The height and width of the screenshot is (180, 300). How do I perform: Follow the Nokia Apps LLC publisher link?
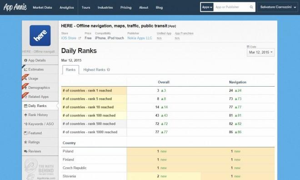pos(140,38)
